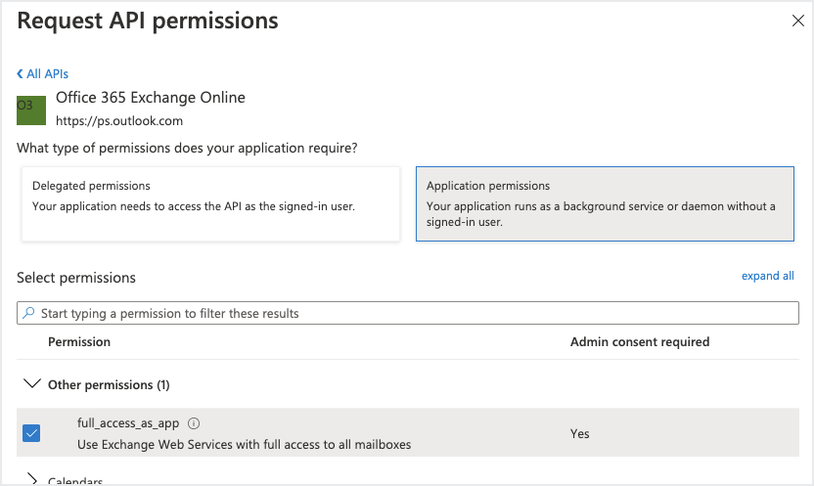Click the Other permissions (1) label

click(109, 385)
